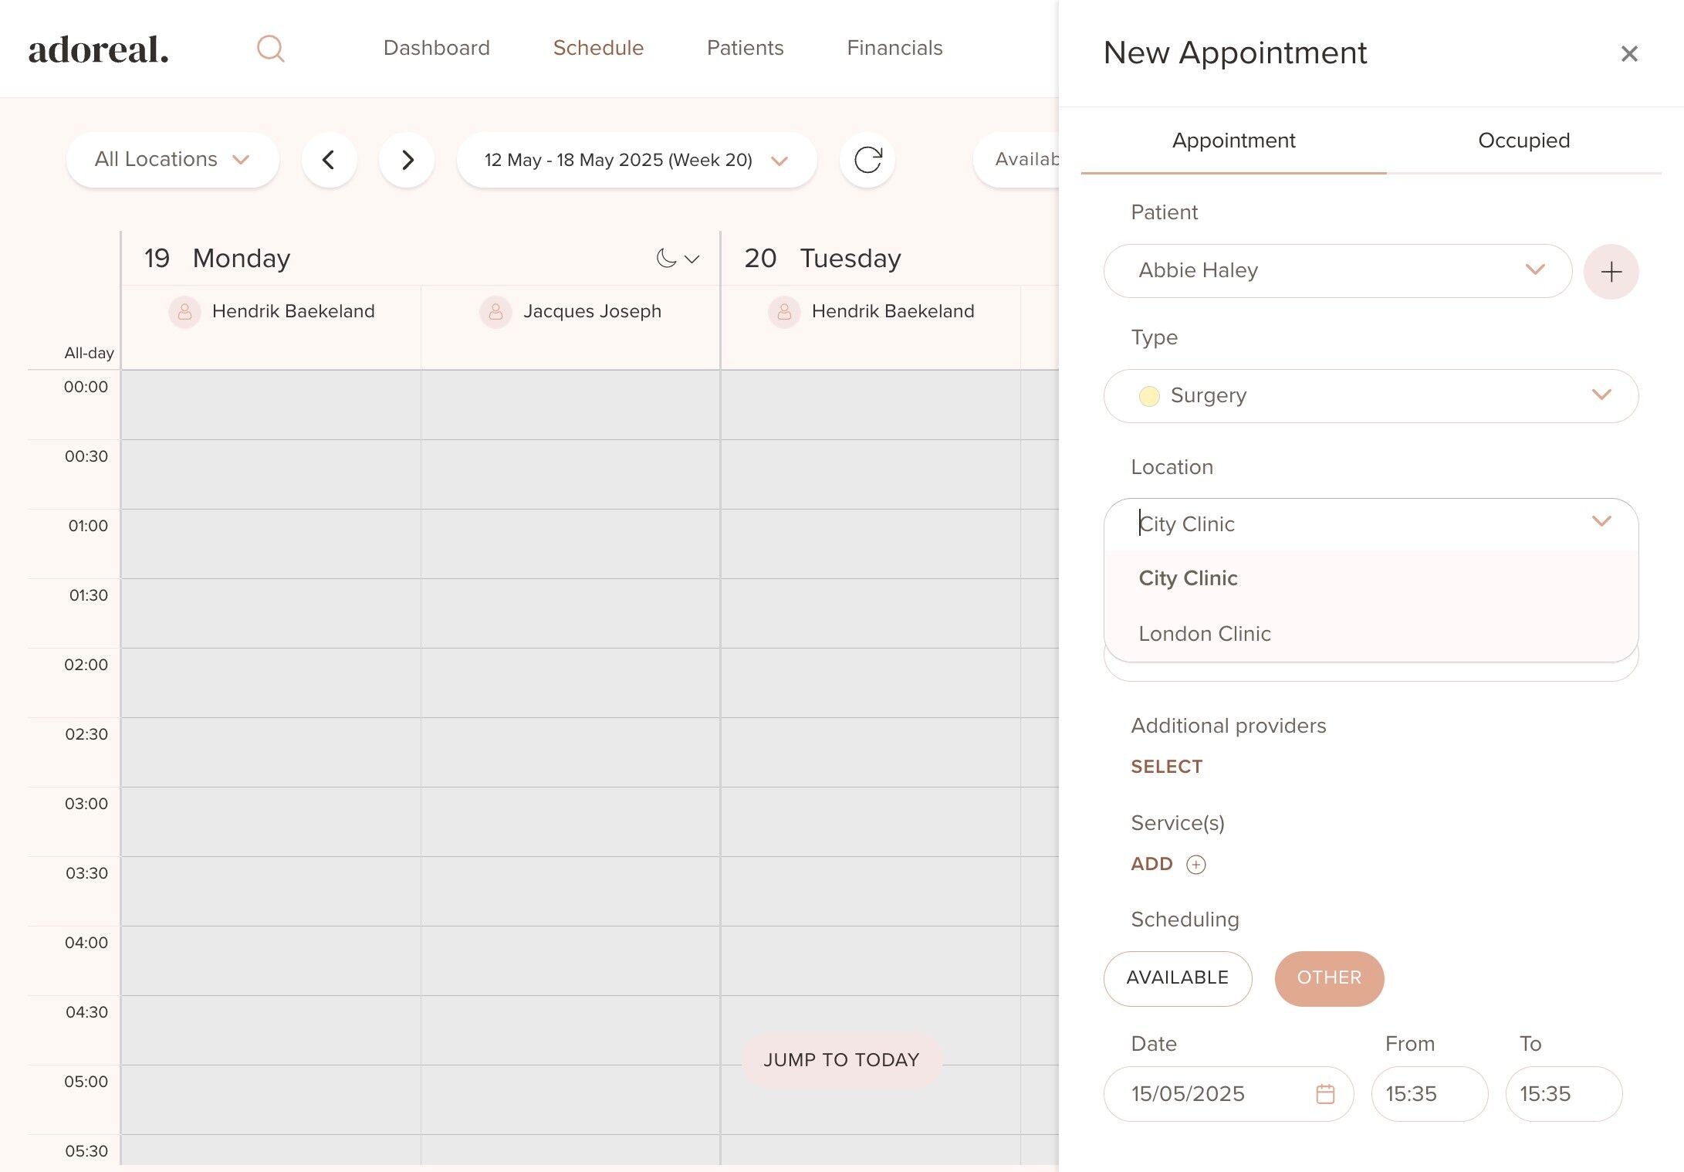The image size is (1684, 1172).
Task: Open the Abbie Haley patient dropdown
Action: tap(1337, 271)
